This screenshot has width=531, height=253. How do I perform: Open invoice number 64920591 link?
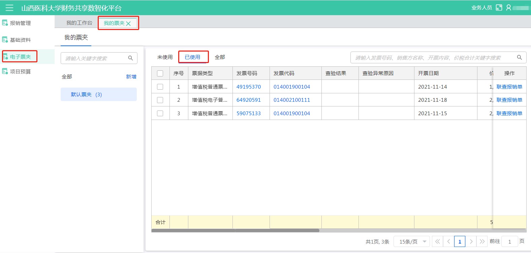249,100
